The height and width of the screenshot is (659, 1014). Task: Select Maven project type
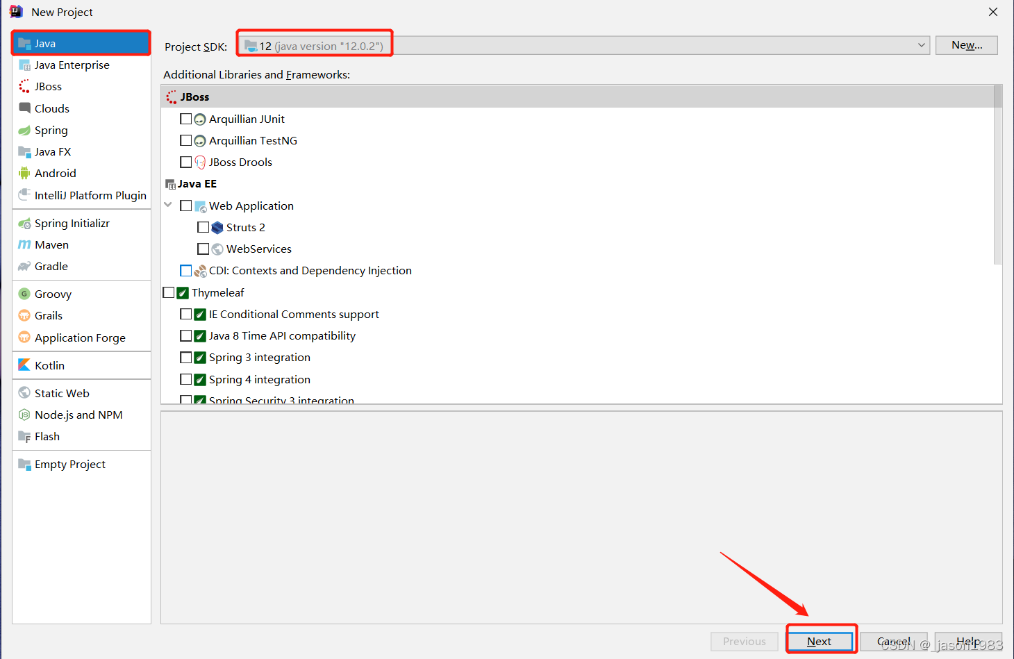point(81,244)
